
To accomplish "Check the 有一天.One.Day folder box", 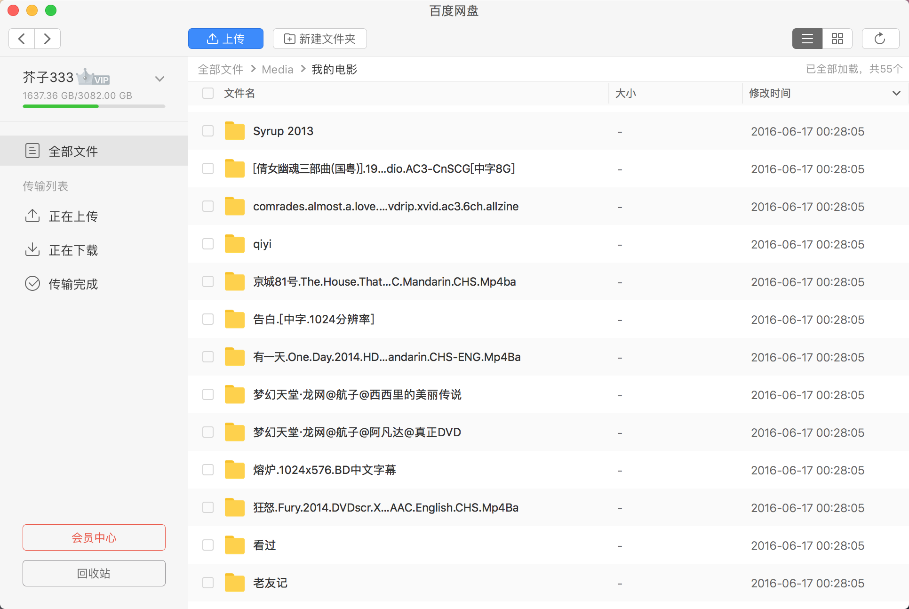I will coord(208,357).
